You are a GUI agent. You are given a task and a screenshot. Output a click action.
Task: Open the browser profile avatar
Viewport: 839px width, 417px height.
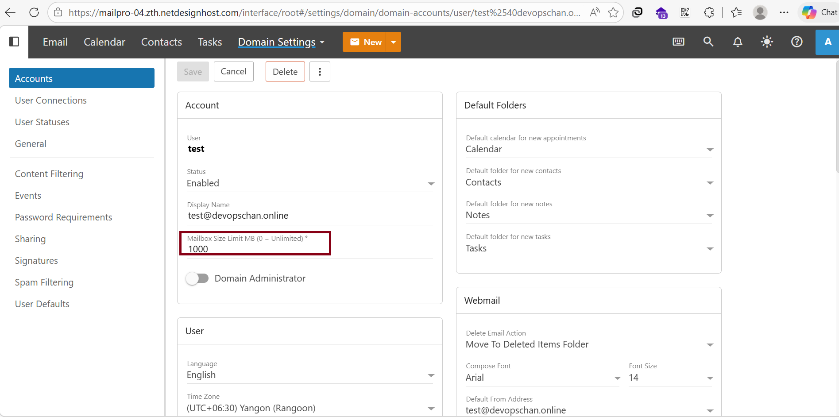pos(760,12)
